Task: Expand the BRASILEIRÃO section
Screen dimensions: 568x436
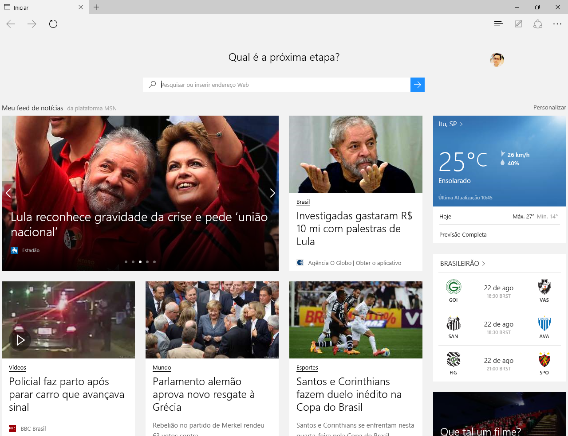Action: pos(462,264)
